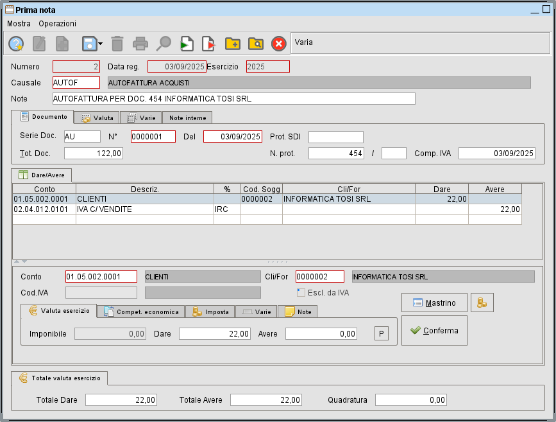Open the Imposta tab
556x422 pixels.
[x=210, y=312]
